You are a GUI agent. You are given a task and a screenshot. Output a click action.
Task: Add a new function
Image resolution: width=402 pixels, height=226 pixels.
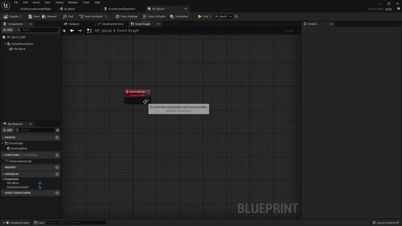coord(57,155)
